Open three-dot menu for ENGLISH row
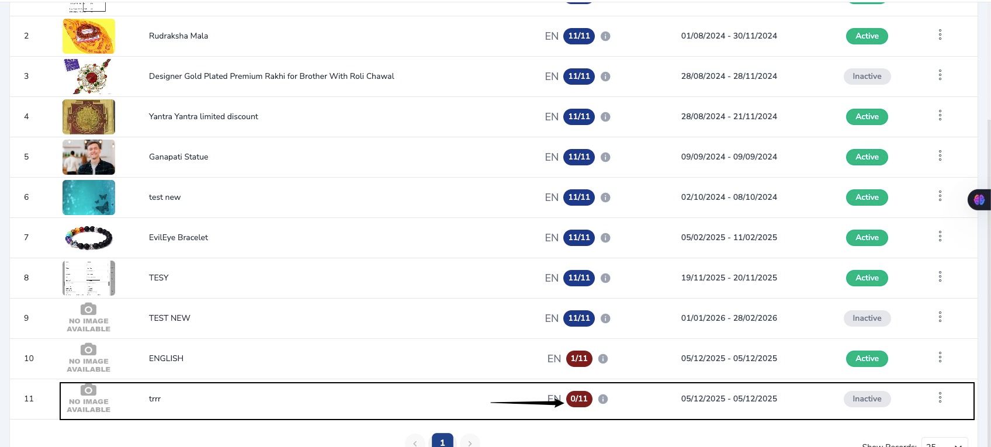The height and width of the screenshot is (447, 991). 940,357
